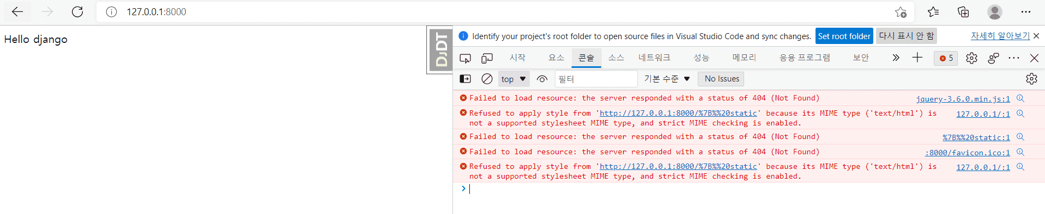
Task: Open DevTools settings gear in tab bar
Action: tap(971, 58)
